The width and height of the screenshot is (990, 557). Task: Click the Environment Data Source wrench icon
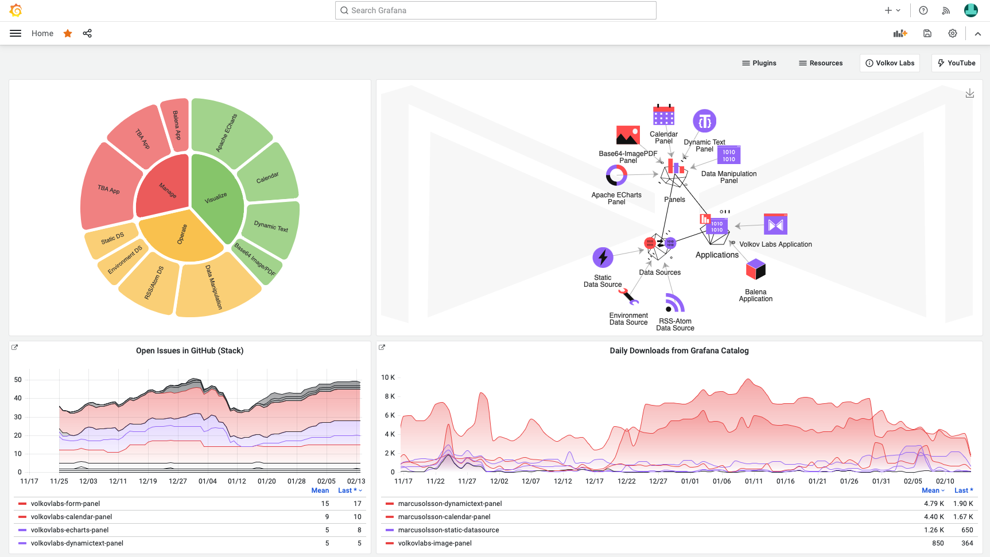point(628,297)
